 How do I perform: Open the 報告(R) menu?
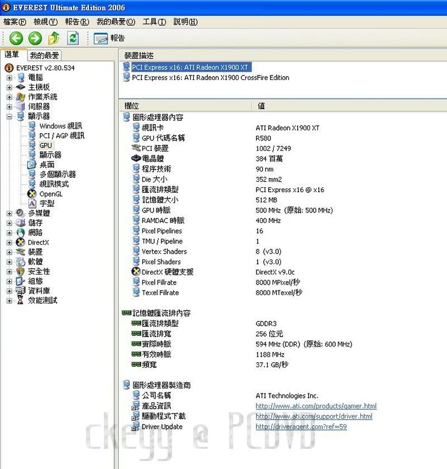tap(77, 22)
